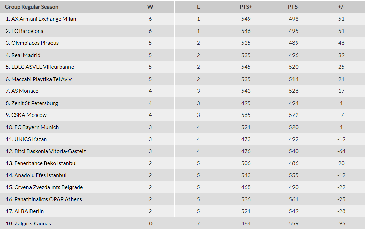
Task: Click Fenerbahce Beko Istanbul team name
Action: (x=45, y=163)
